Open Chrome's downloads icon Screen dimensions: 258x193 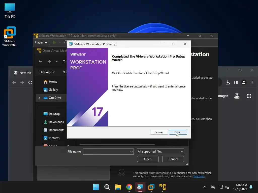pyautogui.click(x=228, y=82)
